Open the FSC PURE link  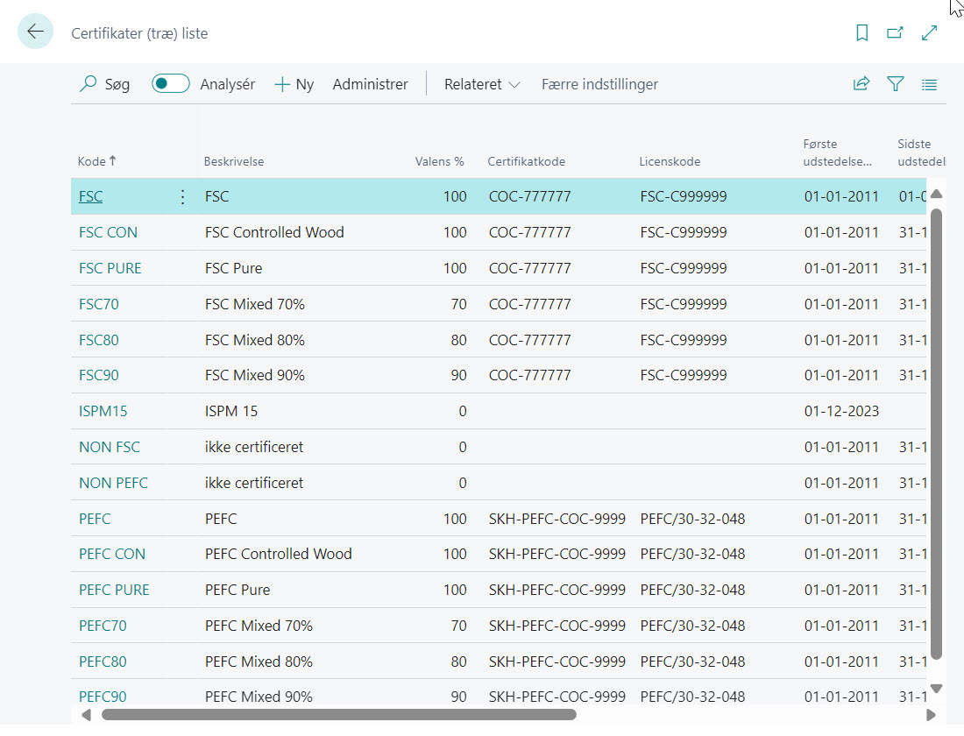[x=110, y=268]
